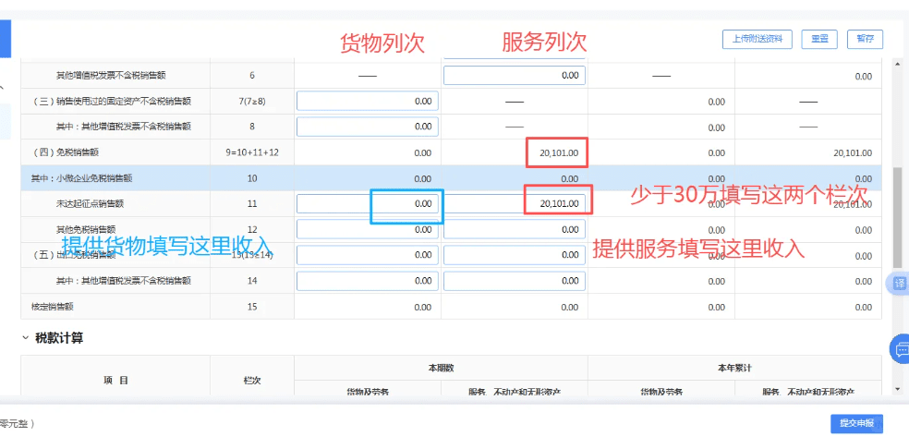909x437 pixels.
Task: Click the (三)销售使用过的固定资产不含税销售额 label
Action: pos(111,102)
